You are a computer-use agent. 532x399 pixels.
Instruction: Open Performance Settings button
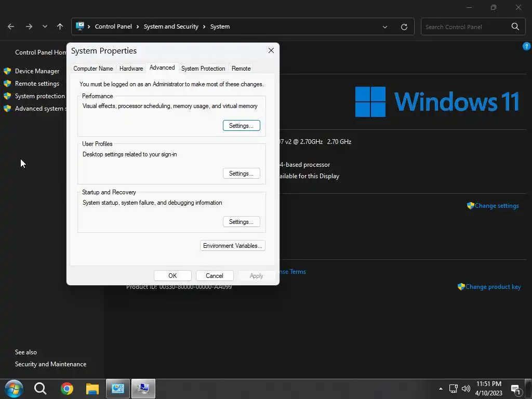(x=242, y=126)
